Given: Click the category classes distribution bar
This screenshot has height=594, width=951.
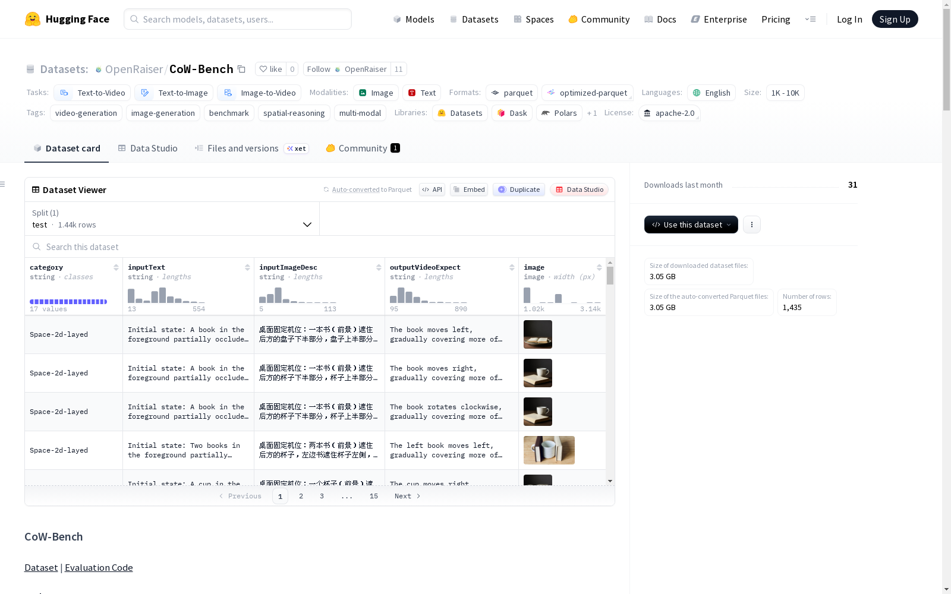Looking at the screenshot, I should pos(68,302).
